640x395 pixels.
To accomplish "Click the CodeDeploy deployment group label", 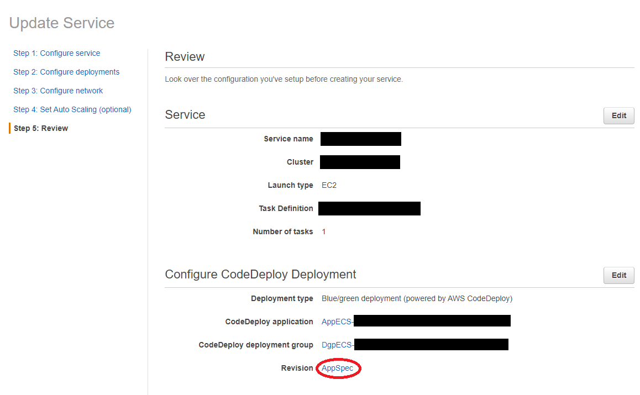I will 256,345.
